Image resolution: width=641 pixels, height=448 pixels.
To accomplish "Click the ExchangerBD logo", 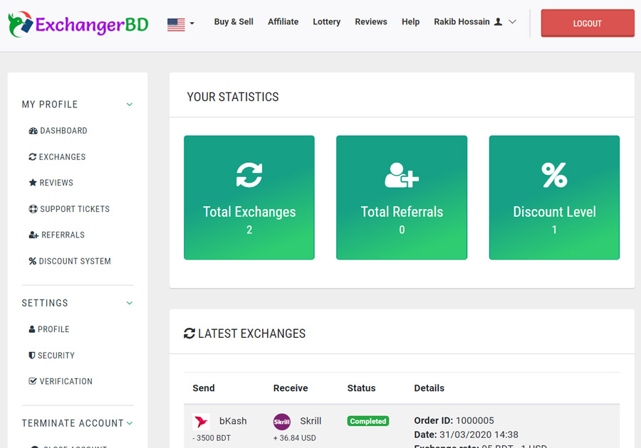I will coord(78,25).
